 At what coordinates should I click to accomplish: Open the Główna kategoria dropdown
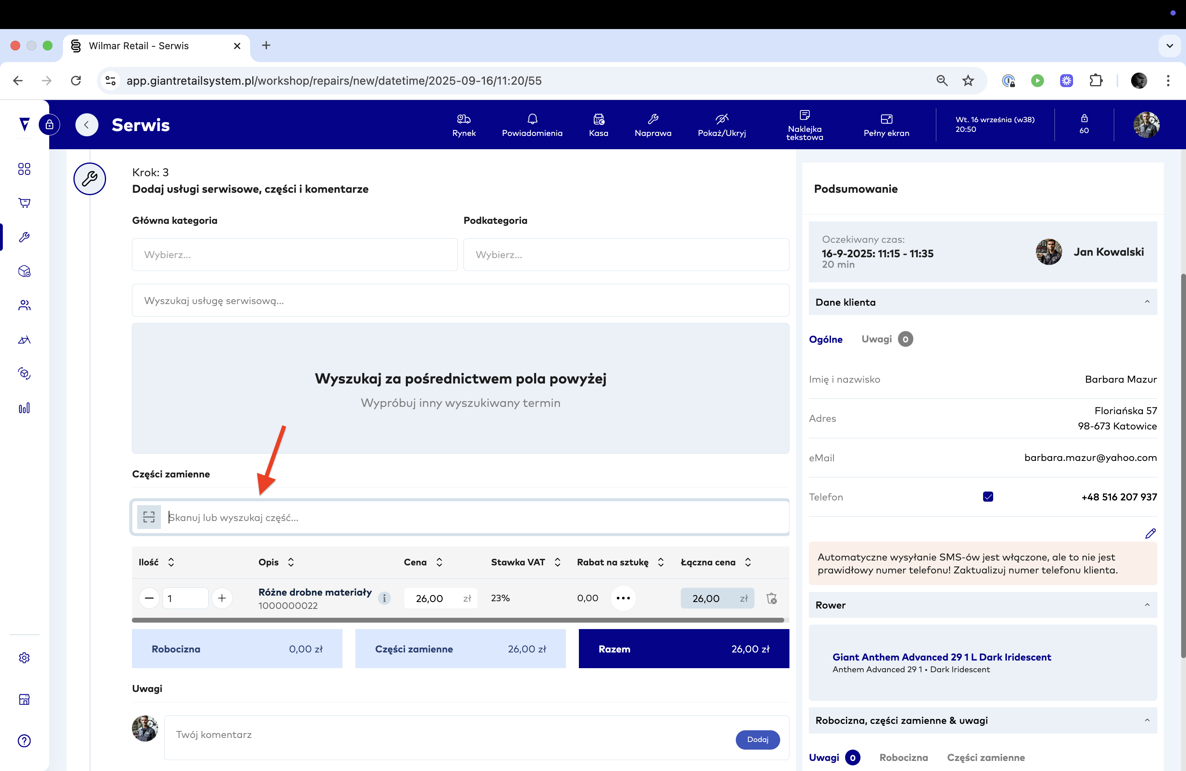(294, 254)
